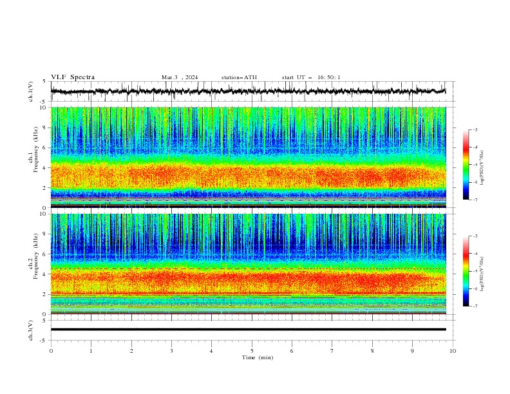Screen dimensions: 510x394
Task: Click the time axis tick label "8"
Action: (372, 351)
